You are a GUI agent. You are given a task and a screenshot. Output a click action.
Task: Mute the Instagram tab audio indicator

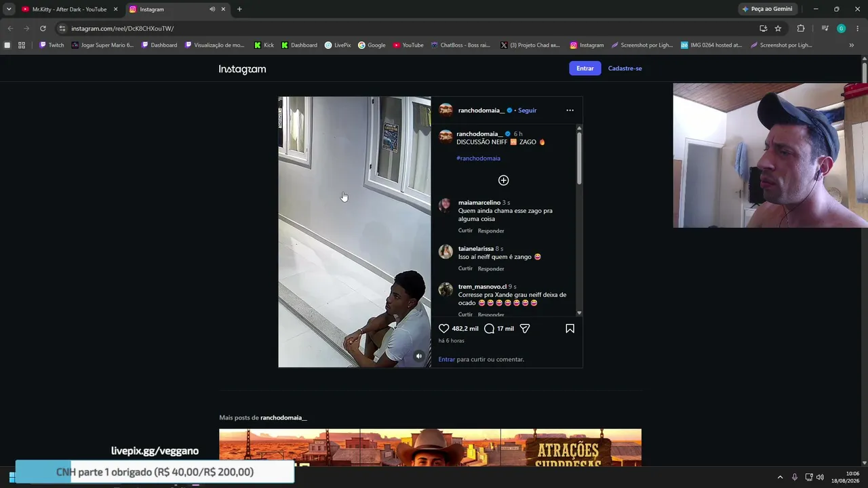pos(212,9)
